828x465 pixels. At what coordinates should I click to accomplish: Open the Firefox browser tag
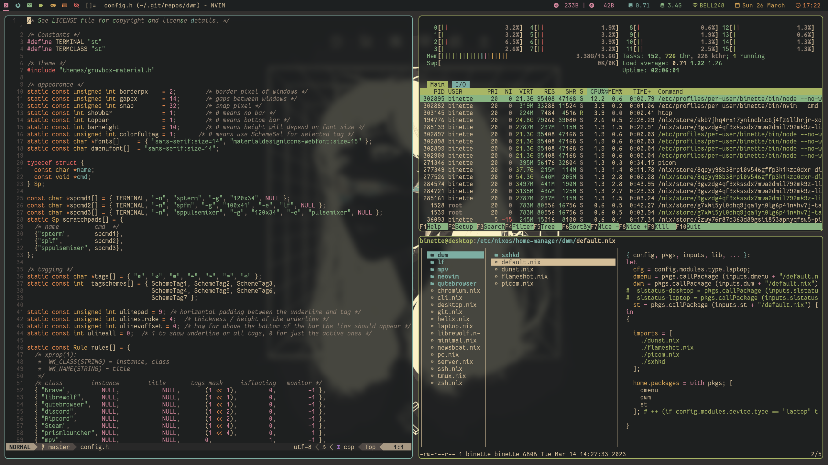[x=18, y=5]
